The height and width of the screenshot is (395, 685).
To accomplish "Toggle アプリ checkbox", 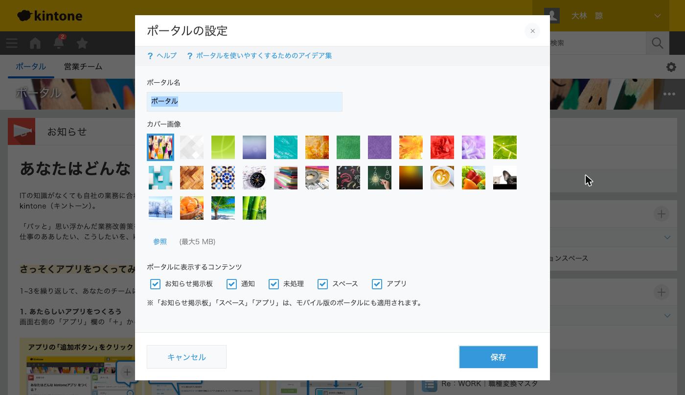I will click(x=377, y=284).
